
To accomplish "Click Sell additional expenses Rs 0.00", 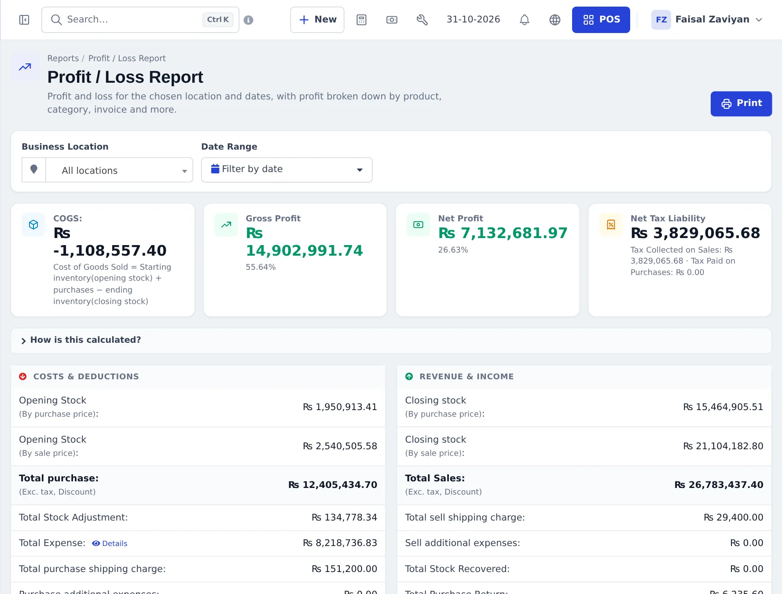I will 746,543.
